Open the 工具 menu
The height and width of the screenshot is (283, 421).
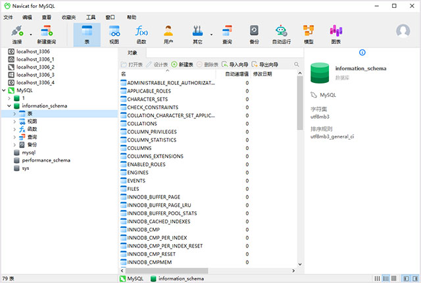[x=91, y=17]
